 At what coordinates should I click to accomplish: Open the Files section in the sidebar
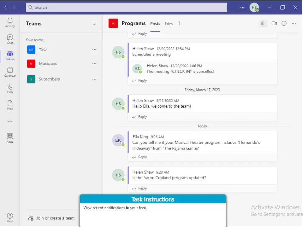pos(10,105)
